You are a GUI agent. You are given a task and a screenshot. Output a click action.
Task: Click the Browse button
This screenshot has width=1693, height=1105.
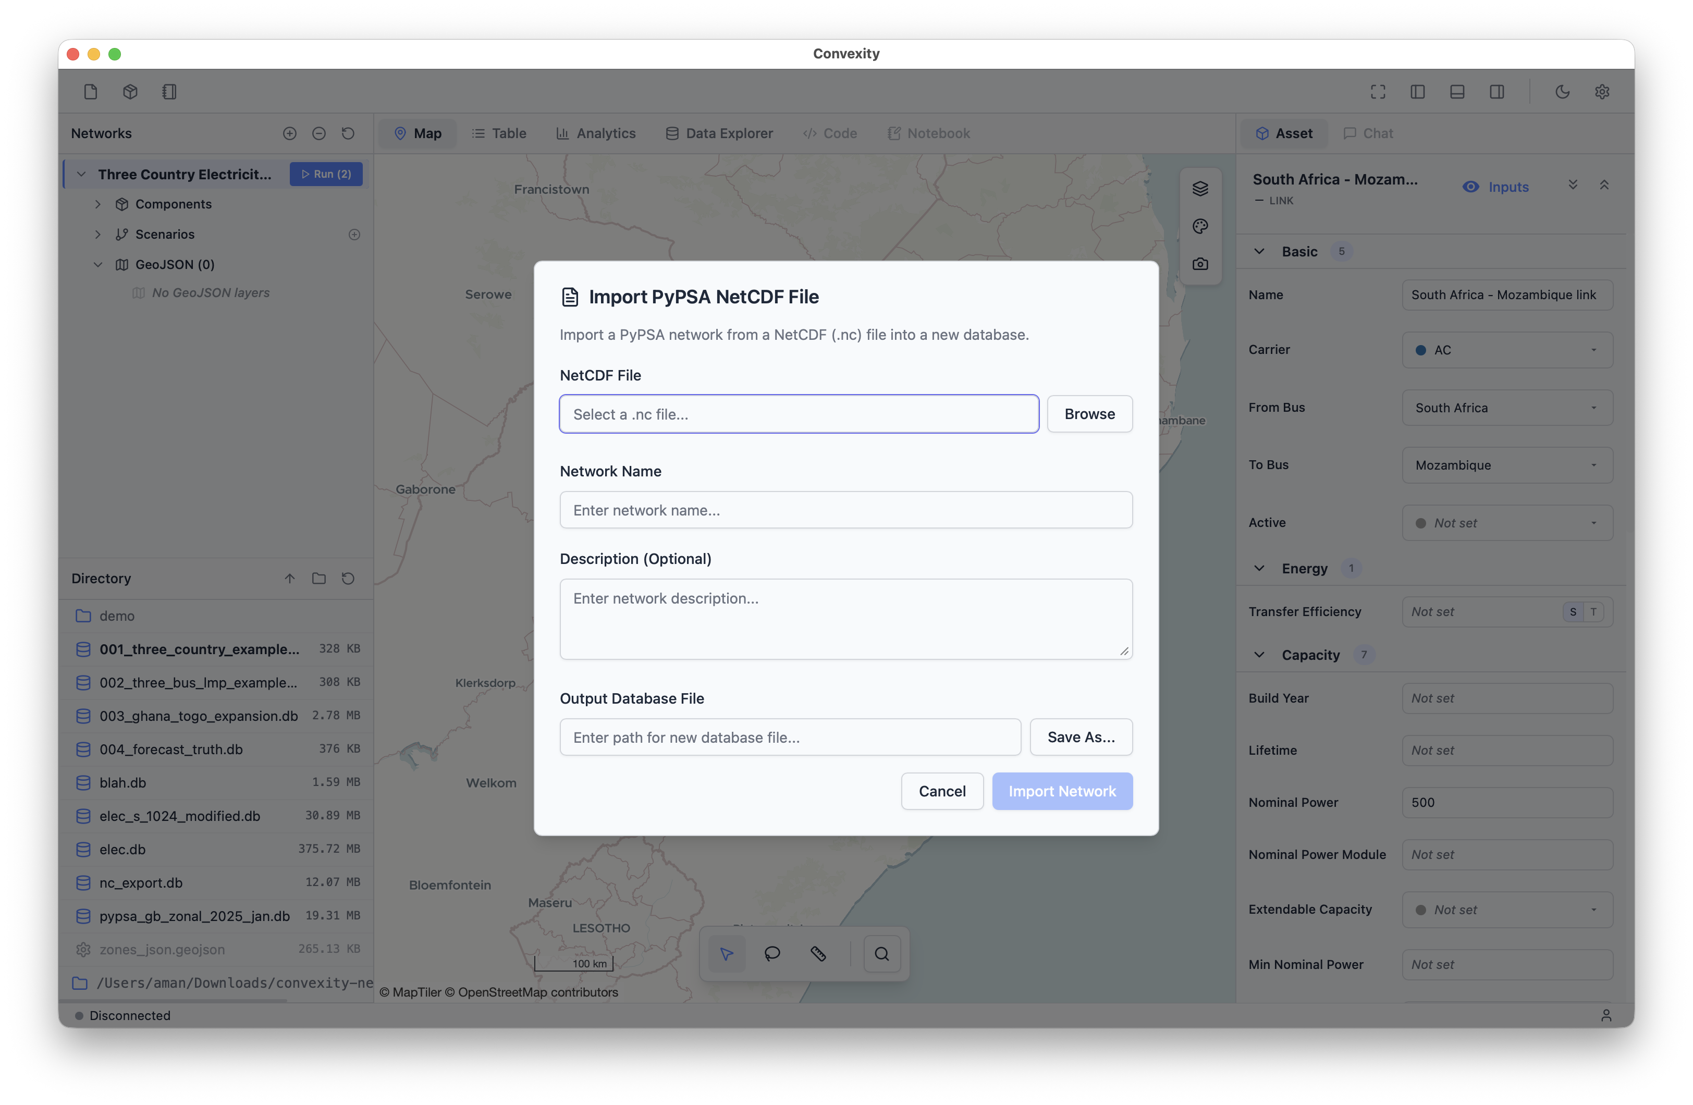1089,414
